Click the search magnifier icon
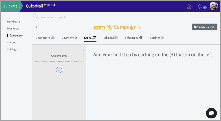 [x=36, y=17]
